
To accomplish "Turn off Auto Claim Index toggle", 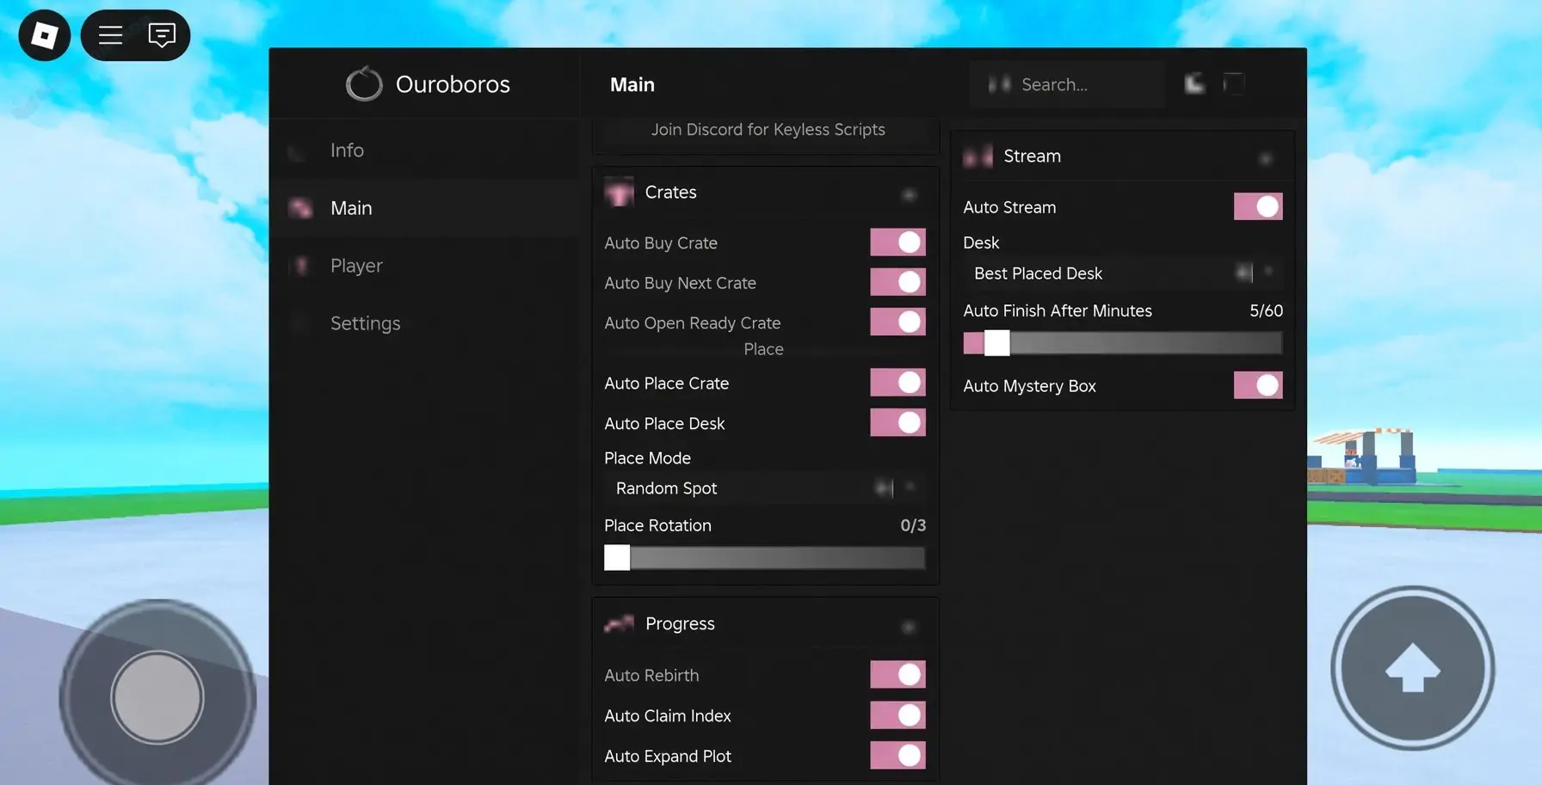I will tap(897, 715).
